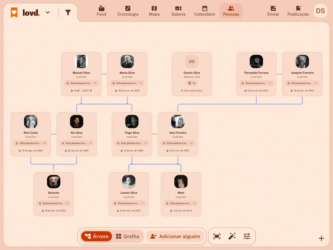Open the filter funnel icon
Image resolution: width=333 pixels, height=250 pixels.
point(68,13)
